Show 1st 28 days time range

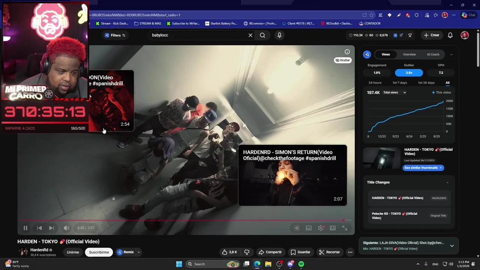coord(426,82)
